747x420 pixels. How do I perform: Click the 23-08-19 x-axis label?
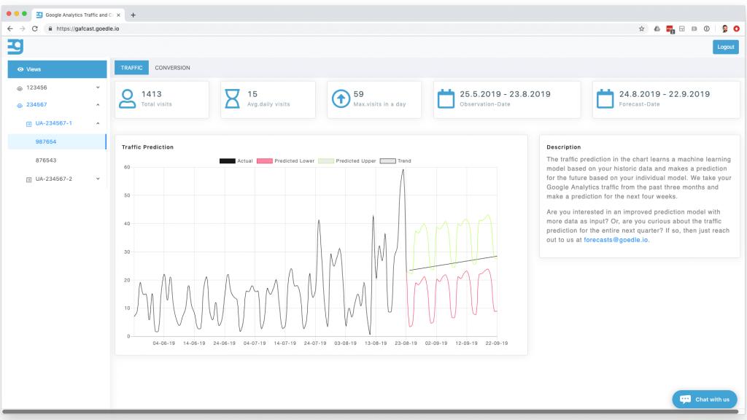[x=406, y=343]
